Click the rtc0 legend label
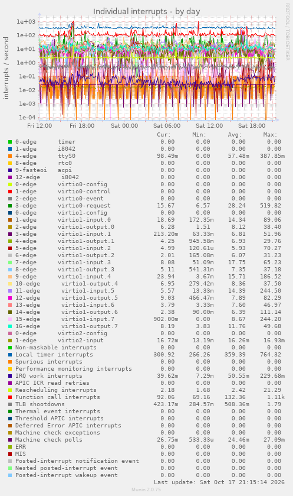The image size is (293, 496). point(65,163)
